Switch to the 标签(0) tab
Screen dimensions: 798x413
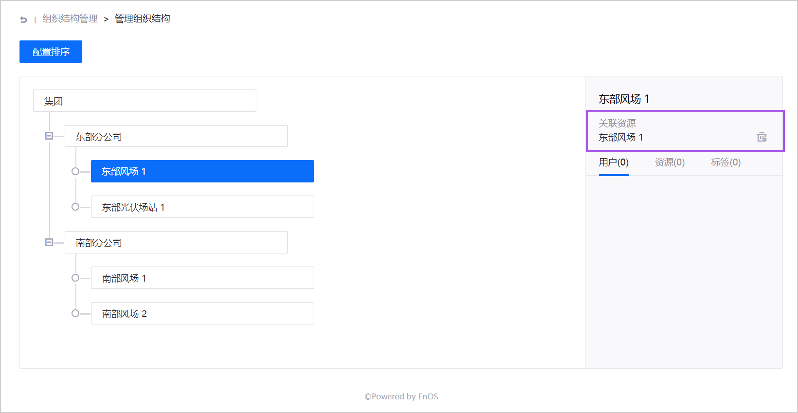pyautogui.click(x=725, y=162)
